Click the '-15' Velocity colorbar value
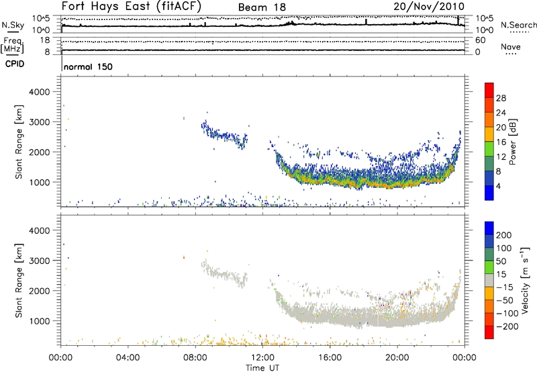Image resolution: width=537 pixels, height=372 pixels. pyautogui.click(x=505, y=287)
